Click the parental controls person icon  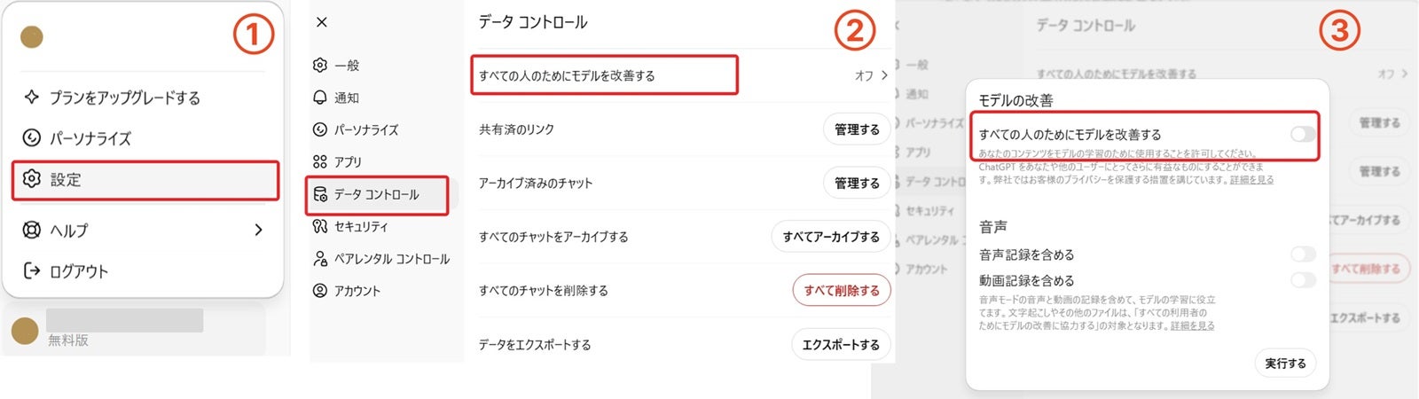(320, 259)
